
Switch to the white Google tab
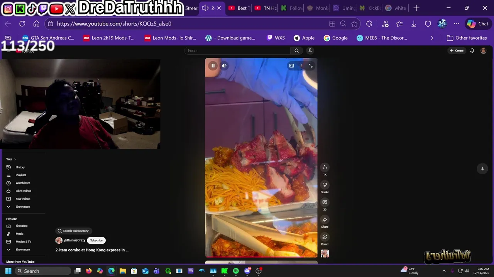pyautogui.click(x=396, y=8)
